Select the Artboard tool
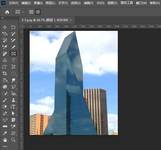161x150 pixels. click(13, 27)
